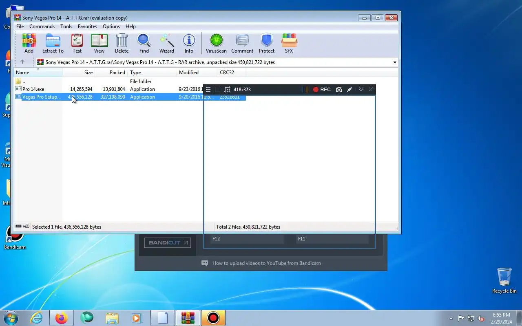Sort files by the Packed column

click(x=111, y=73)
